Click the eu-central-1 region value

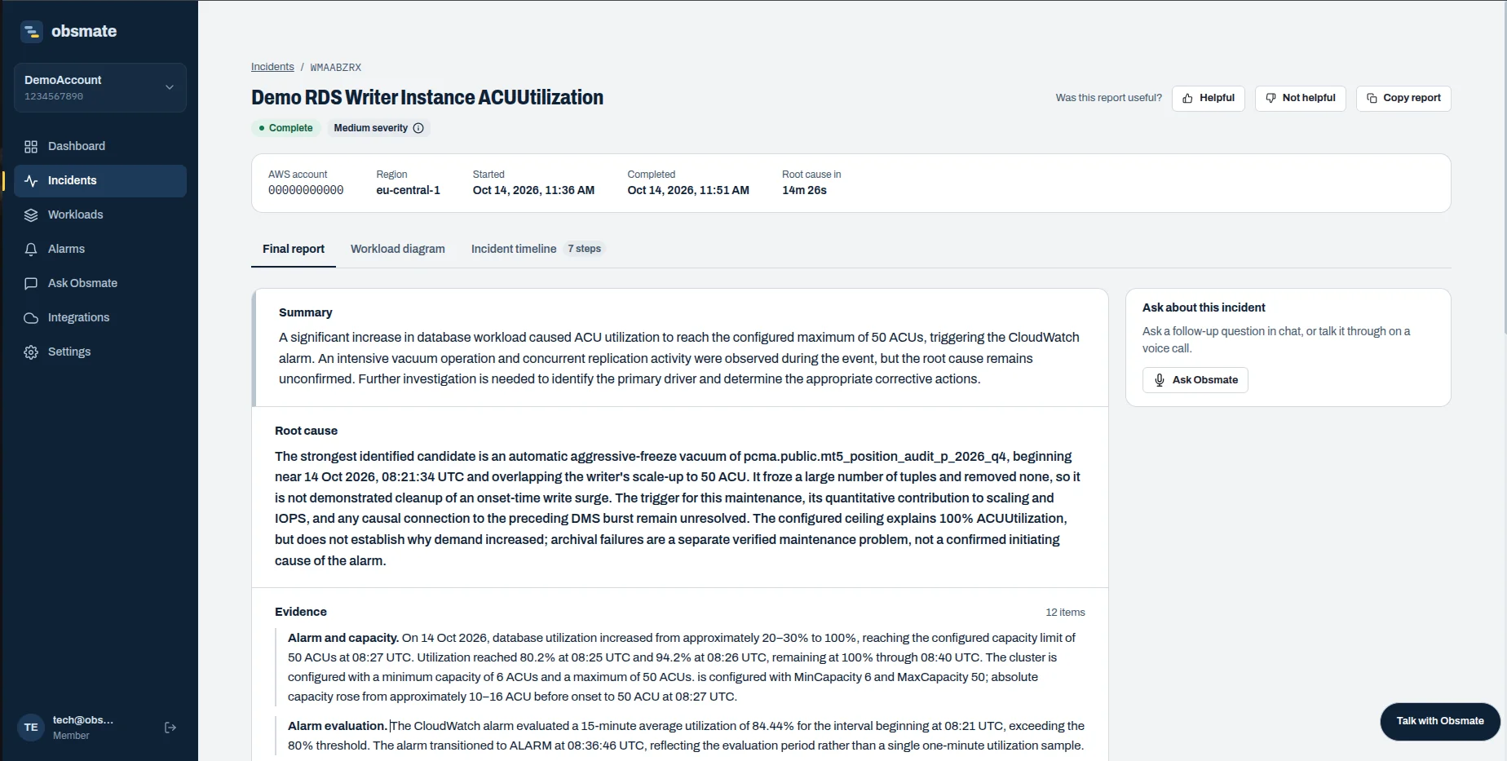pyautogui.click(x=408, y=190)
